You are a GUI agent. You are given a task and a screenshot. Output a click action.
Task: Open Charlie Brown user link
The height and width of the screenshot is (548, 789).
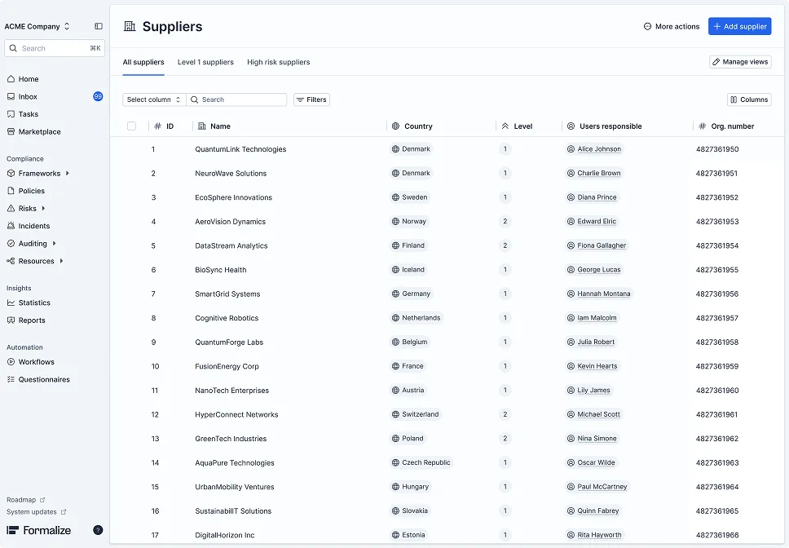(599, 173)
